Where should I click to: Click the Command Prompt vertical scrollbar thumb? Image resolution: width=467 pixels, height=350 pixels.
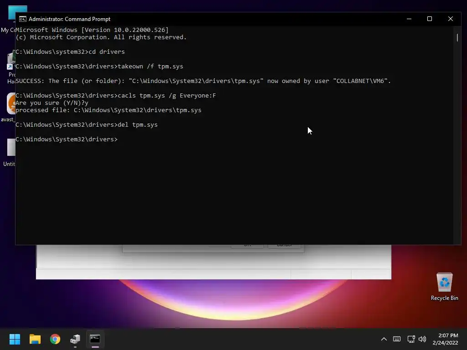click(x=457, y=37)
